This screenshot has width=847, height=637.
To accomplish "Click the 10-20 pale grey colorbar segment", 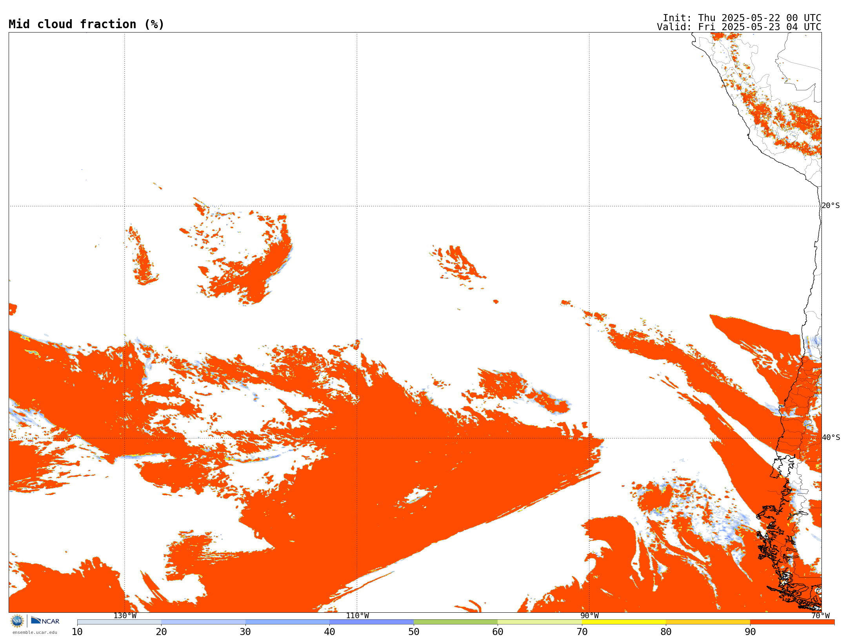I will pyautogui.click(x=119, y=622).
